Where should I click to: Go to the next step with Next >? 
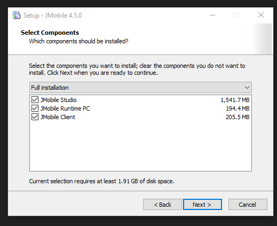(202, 205)
